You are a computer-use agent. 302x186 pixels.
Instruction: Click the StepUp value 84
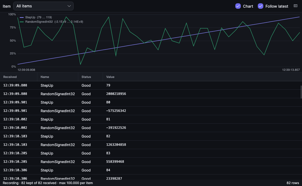point(108,170)
